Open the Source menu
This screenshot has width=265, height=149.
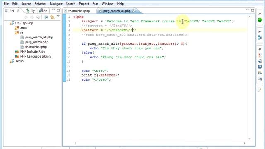coord(26,4)
